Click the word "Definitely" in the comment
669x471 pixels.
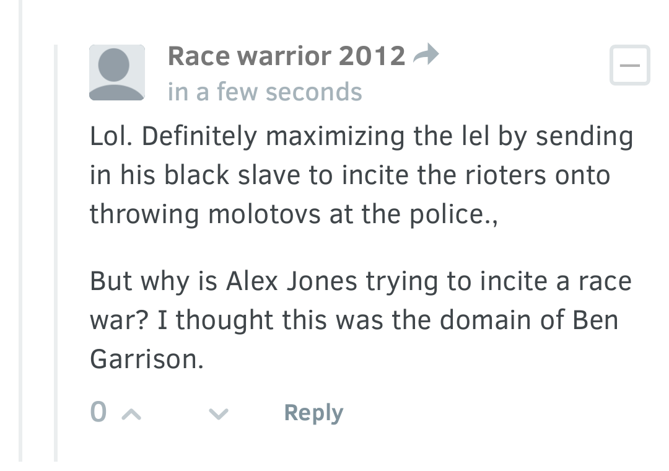coord(199,136)
